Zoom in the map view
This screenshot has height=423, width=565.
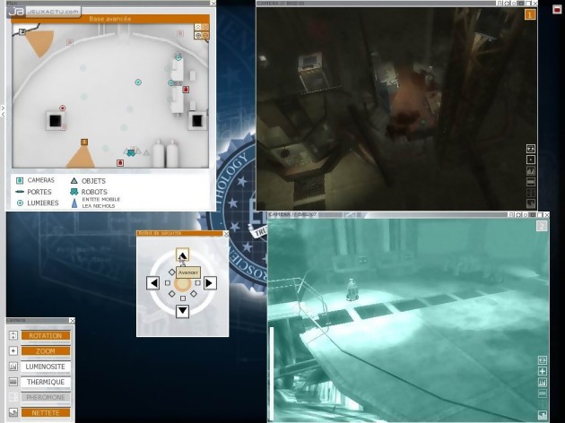click(x=198, y=35)
